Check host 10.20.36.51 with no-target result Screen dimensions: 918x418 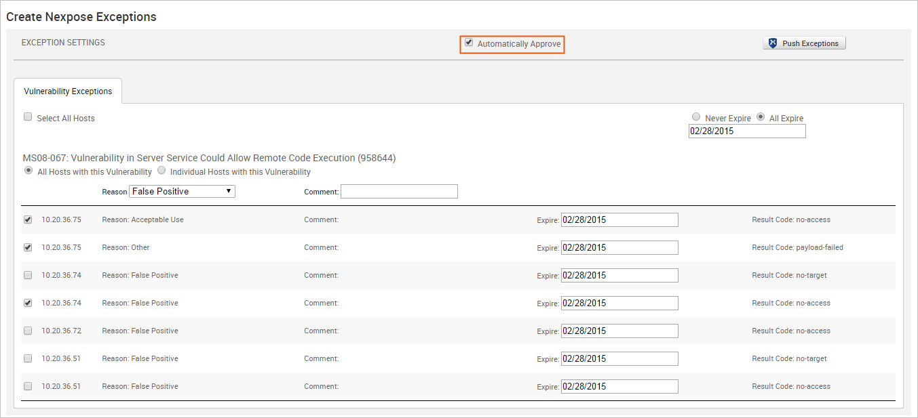pyautogui.click(x=28, y=358)
